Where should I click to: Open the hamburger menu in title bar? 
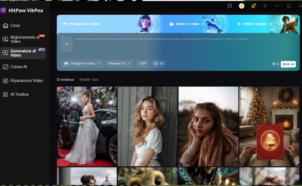pos(265,6)
